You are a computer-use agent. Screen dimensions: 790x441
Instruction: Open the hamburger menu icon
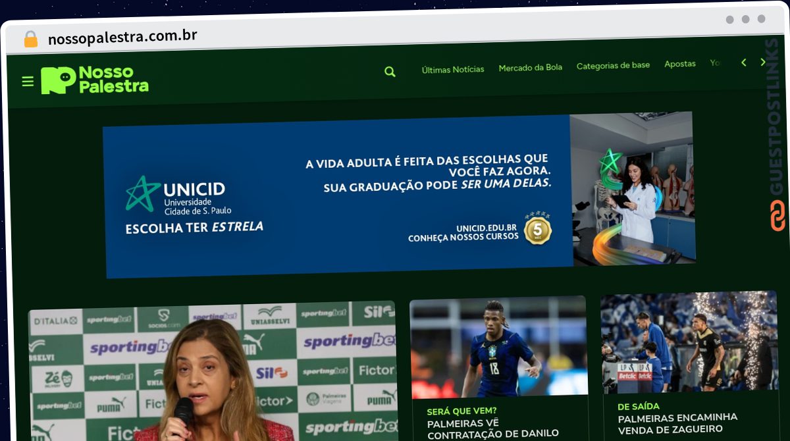pyautogui.click(x=28, y=82)
